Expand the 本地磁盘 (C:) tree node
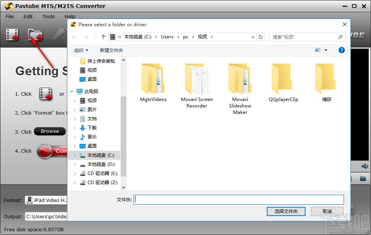Viewport: 371px width, 235px height. tap(75, 155)
